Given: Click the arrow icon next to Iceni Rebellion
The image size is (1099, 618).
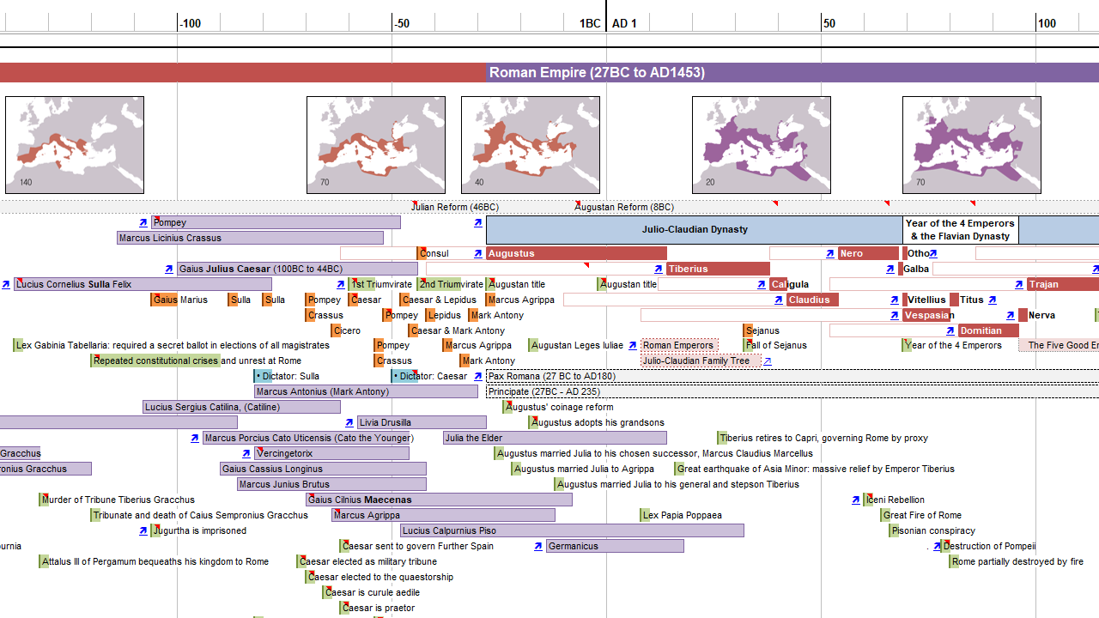Looking at the screenshot, I should (856, 500).
